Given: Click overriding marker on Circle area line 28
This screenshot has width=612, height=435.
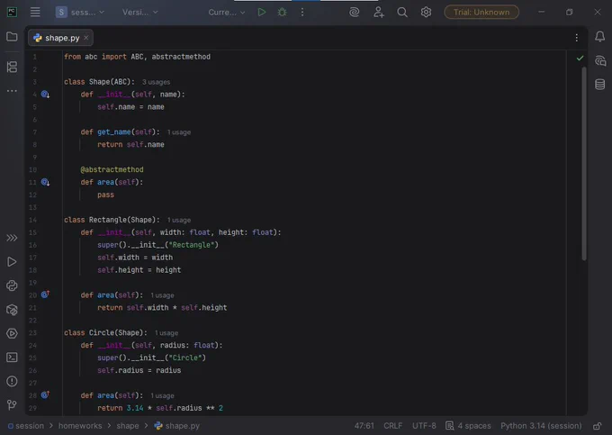Looking at the screenshot, I should pos(45,394).
